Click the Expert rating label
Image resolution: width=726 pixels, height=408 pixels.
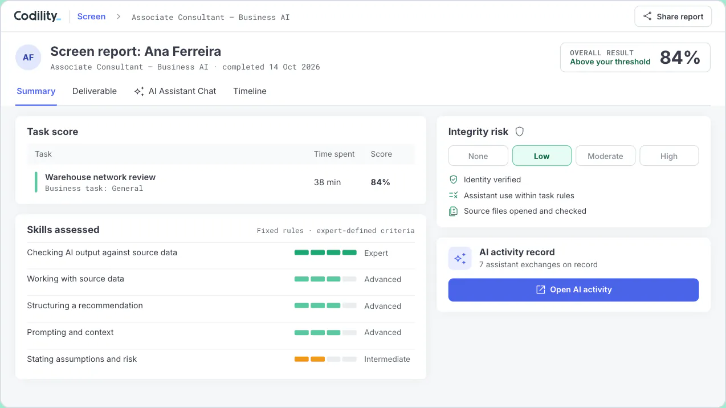[376, 253]
